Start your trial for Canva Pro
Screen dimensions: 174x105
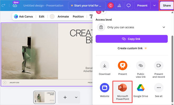tap(87, 6)
